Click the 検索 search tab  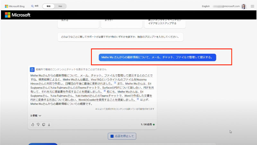click(35, 6)
